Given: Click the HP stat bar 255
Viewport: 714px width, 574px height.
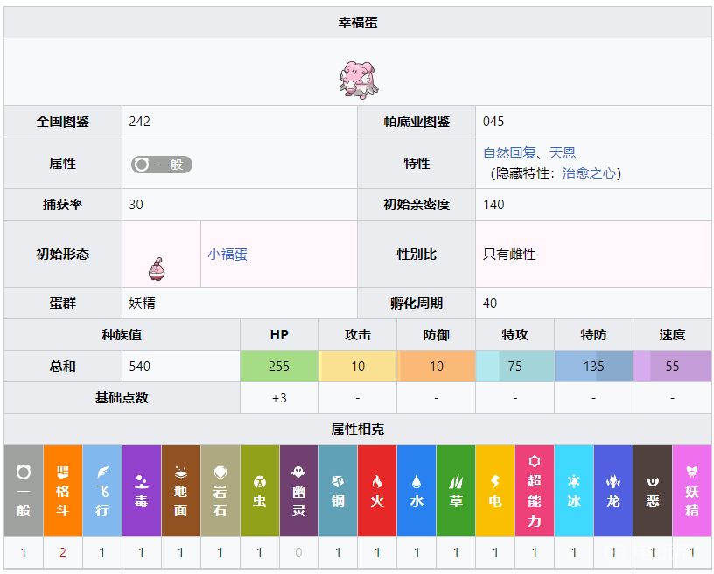Looking at the screenshot, I should (x=279, y=366).
